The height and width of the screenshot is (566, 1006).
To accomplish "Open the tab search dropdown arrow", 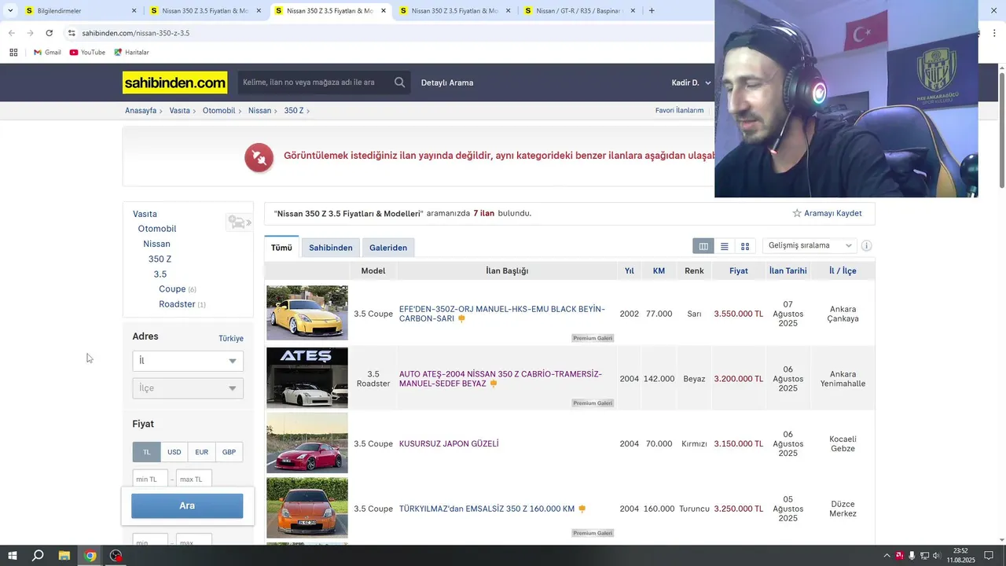I will coord(10,11).
